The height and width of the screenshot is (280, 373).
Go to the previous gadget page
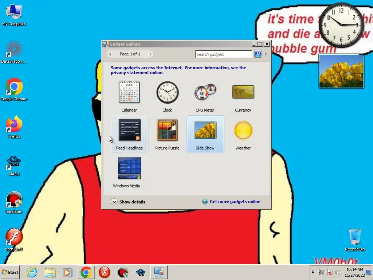pos(110,54)
